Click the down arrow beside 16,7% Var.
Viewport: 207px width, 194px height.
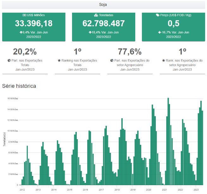coord(160,32)
